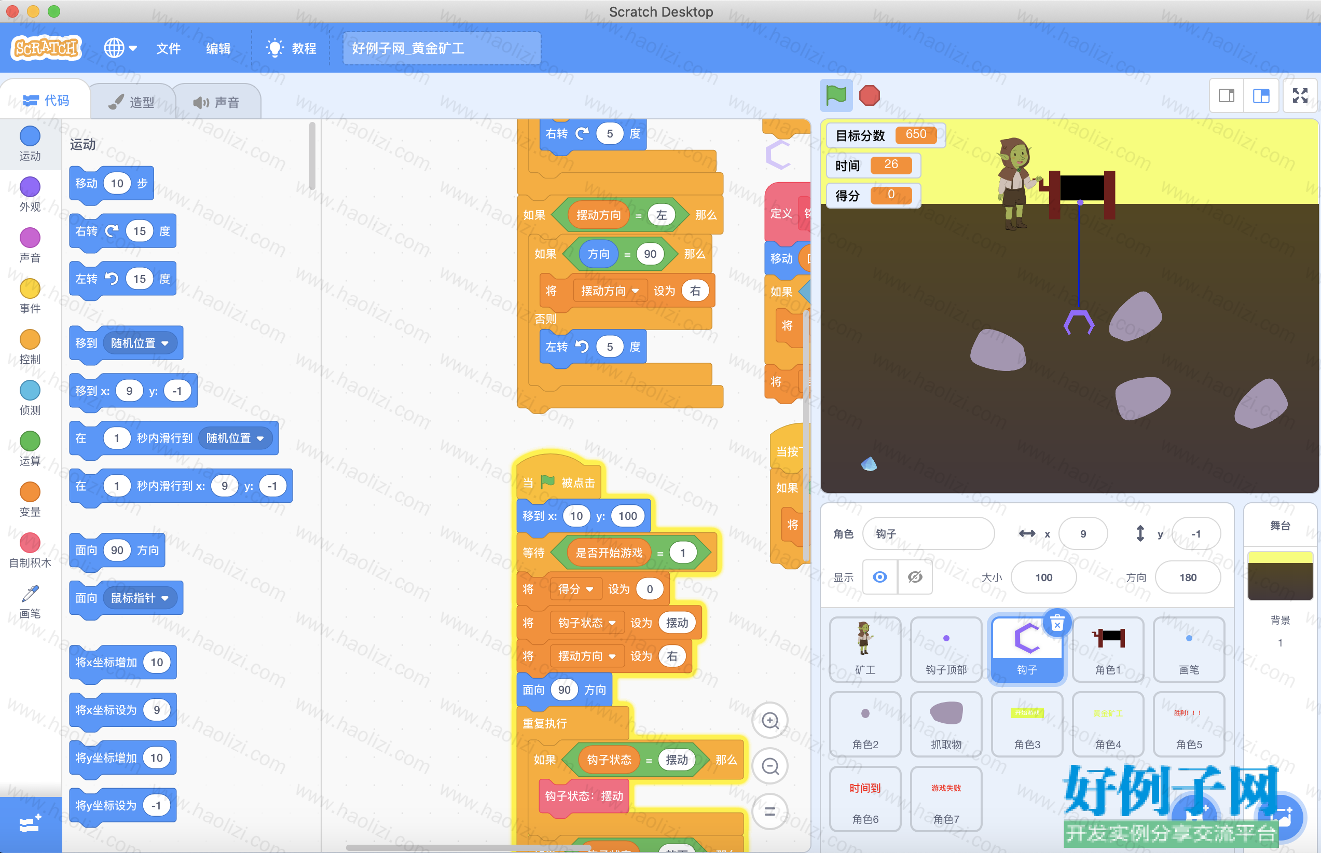Switch to large stage layout
This screenshot has height=853, width=1321.
(x=1261, y=96)
